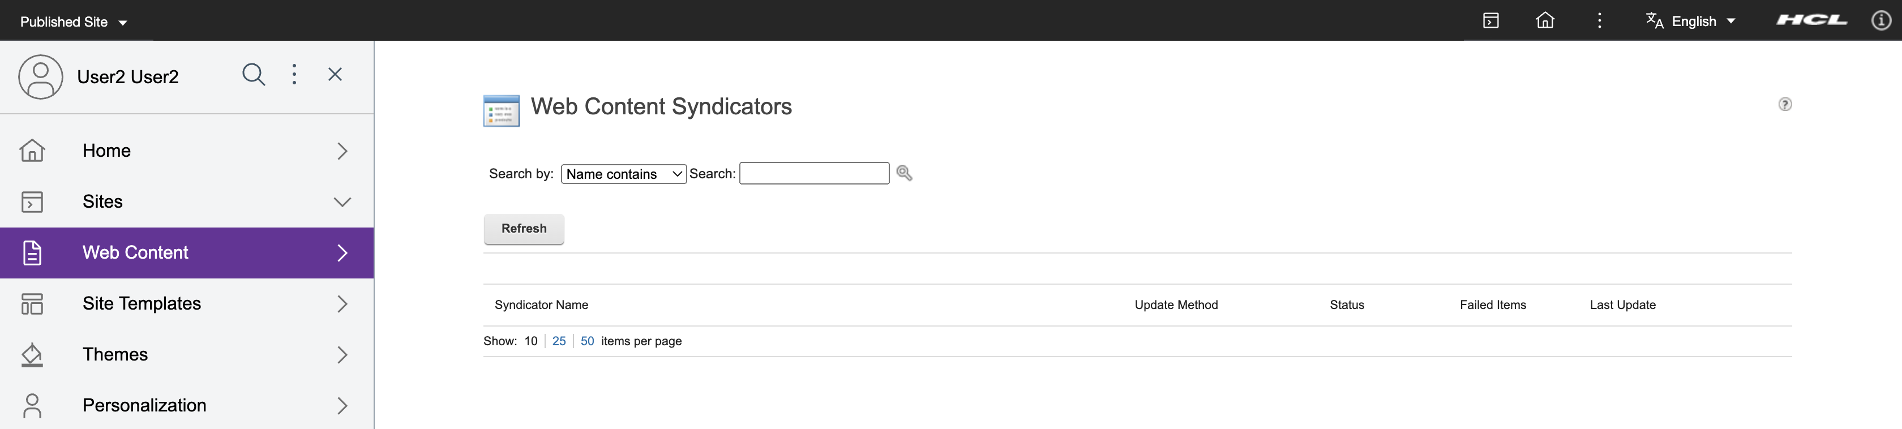Image resolution: width=1902 pixels, height=429 pixels.
Task: Open the sidebar search icon
Action: pyautogui.click(x=253, y=75)
